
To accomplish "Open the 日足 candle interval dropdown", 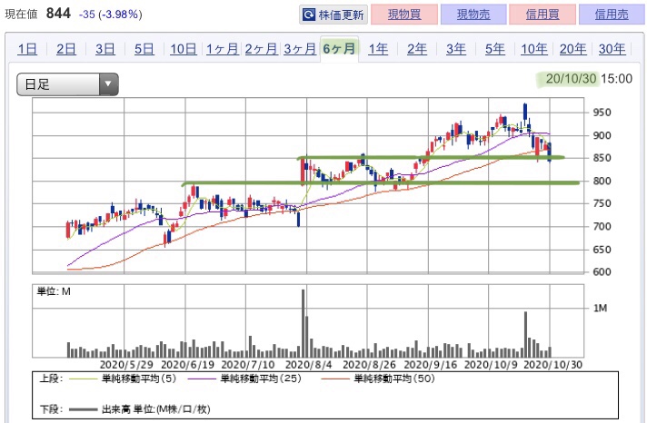I will pos(67,84).
